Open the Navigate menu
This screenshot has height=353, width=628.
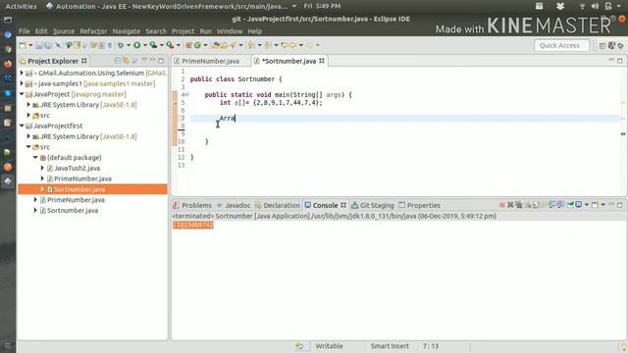(x=127, y=30)
